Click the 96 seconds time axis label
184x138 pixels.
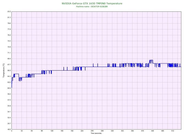tap(42, 131)
